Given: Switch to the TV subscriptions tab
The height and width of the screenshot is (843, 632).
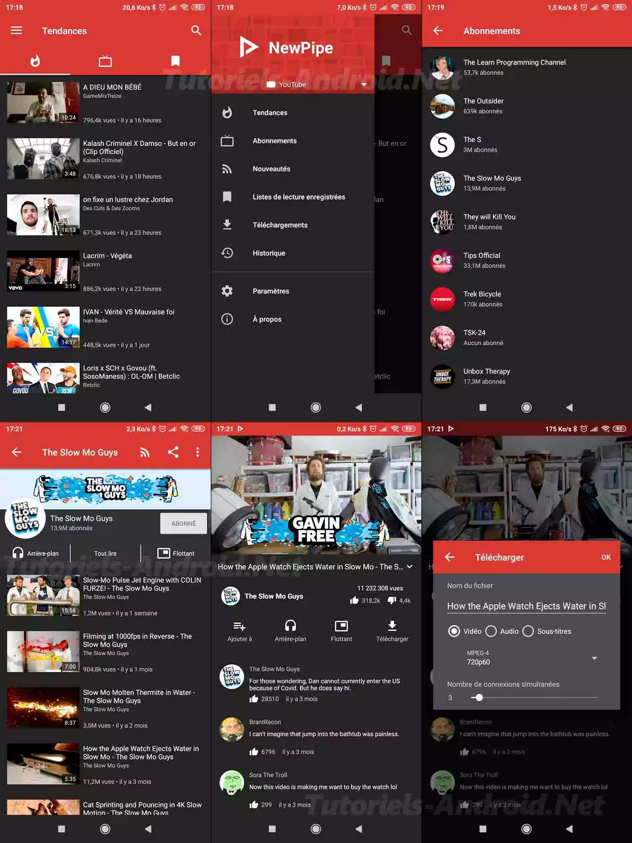Looking at the screenshot, I should (x=105, y=61).
